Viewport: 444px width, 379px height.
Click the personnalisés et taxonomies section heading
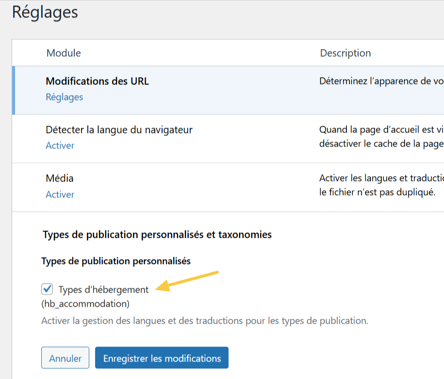[x=157, y=235]
